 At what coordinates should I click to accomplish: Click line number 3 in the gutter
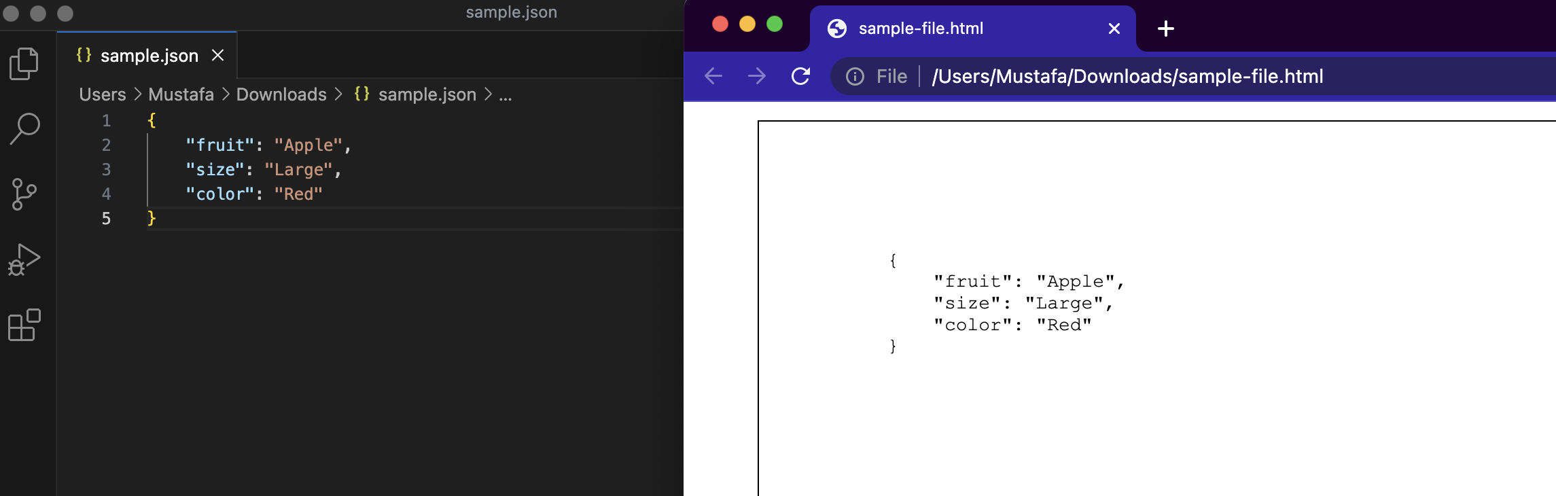click(x=106, y=169)
